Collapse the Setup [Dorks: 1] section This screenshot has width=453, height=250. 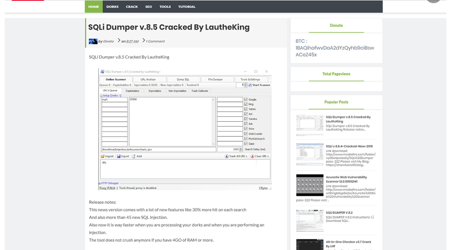(101, 96)
